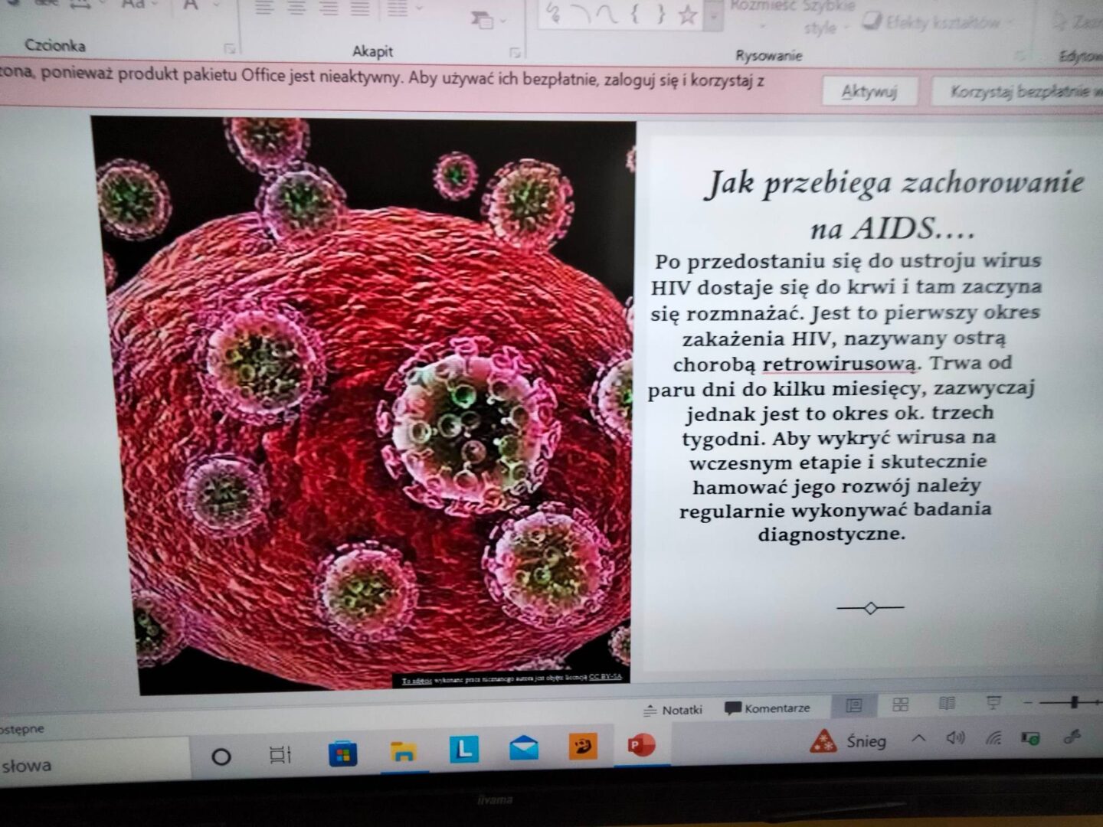This screenshot has height=827, width=1103.
Task: Click the zoom slider handle
Action: [1075, 701]
